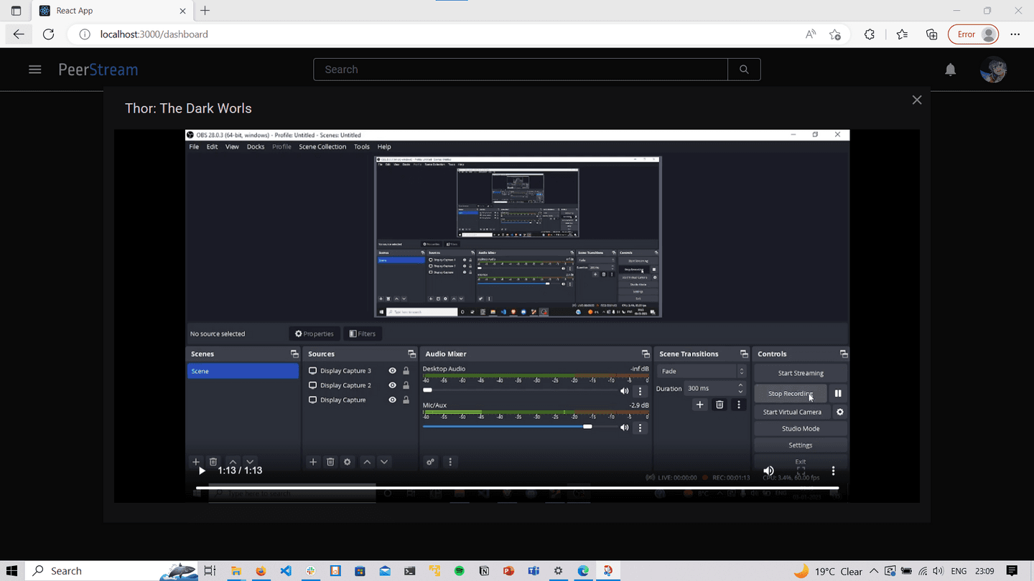Open Microsoft Teams from taskbar

click(x=534, y=571)
